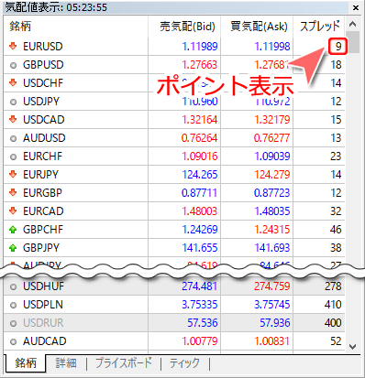Screen dimensions: 365x378
Task: Click EURUSD ask price 1.11998
Action: 272,47
